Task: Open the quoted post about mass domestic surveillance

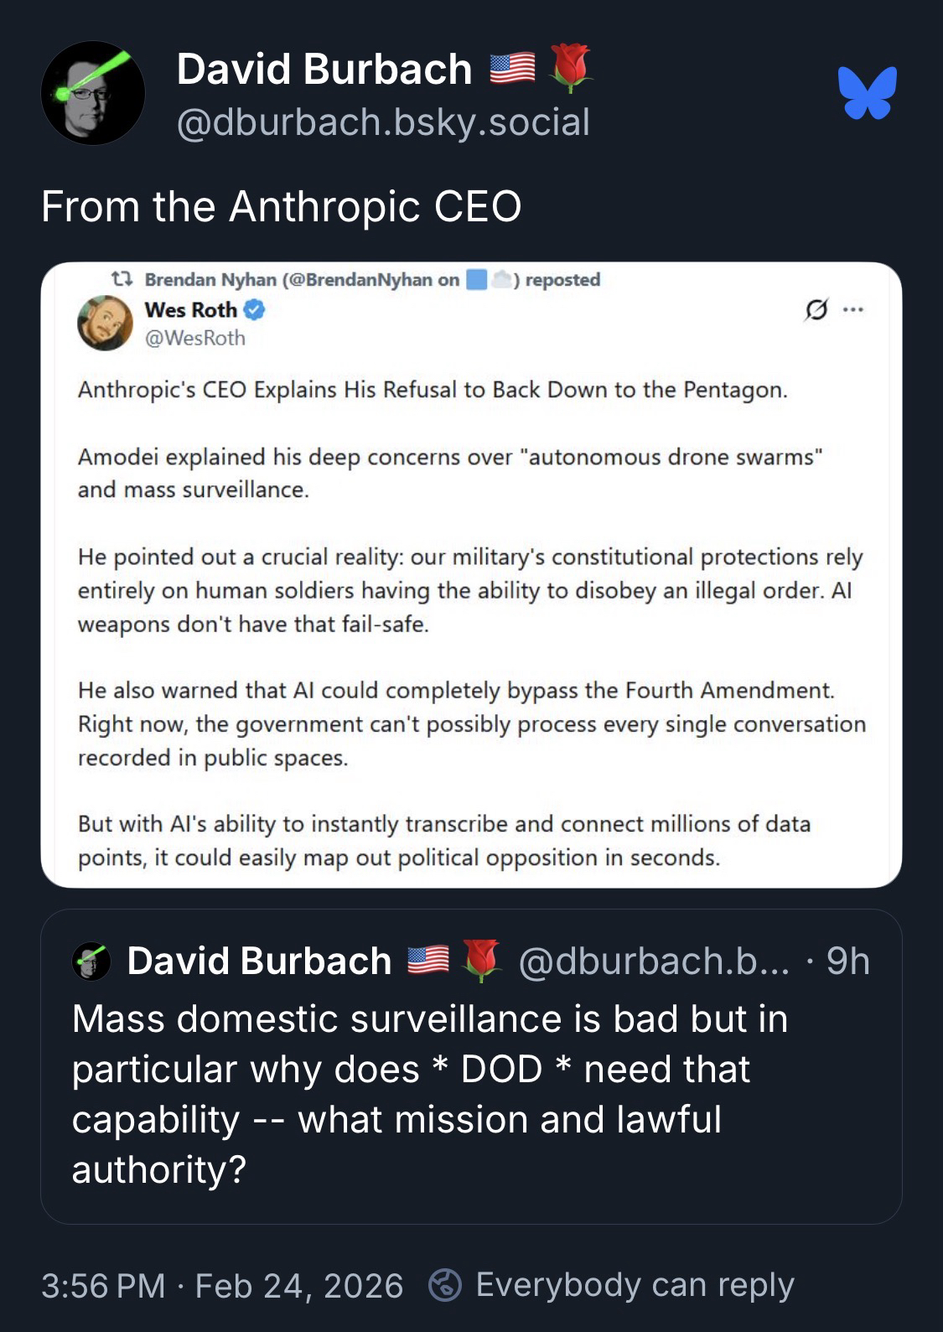Action: tap(428, 1094)
